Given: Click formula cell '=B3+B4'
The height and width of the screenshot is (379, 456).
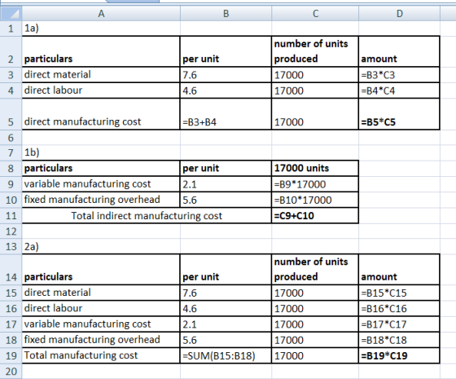Looking at the screenshot, I should pos(226,114).
